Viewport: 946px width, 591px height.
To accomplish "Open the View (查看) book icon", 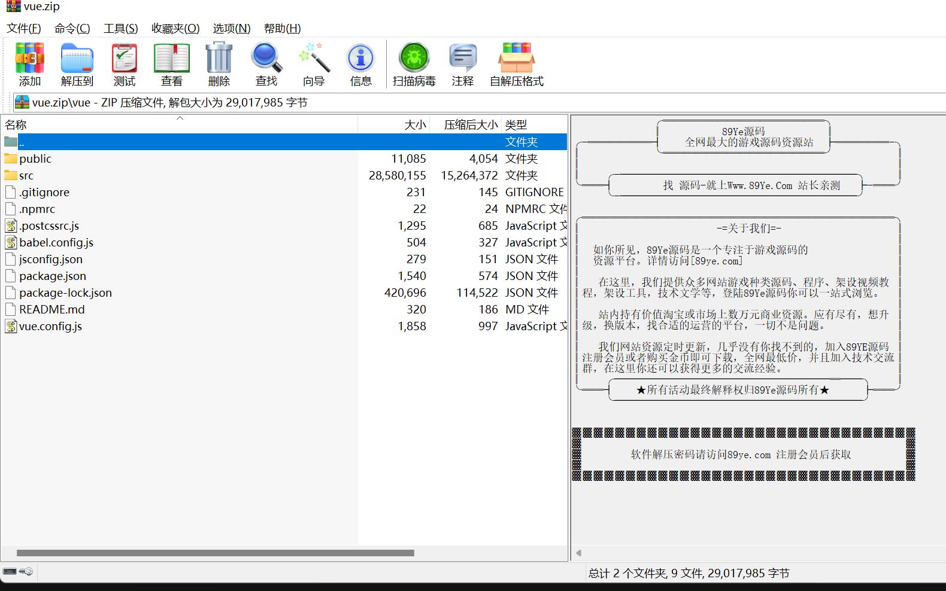I will point(172,58).
